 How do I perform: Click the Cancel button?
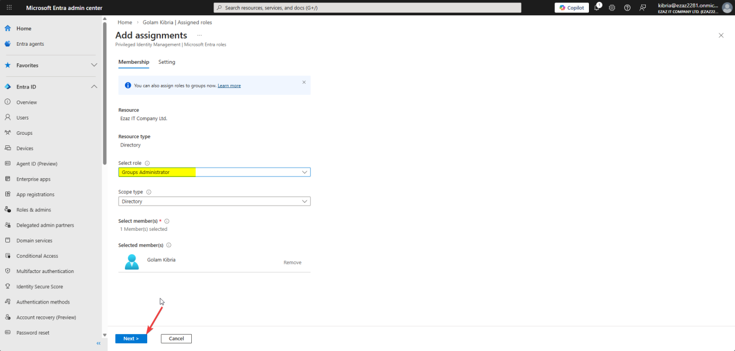(177, 339)
